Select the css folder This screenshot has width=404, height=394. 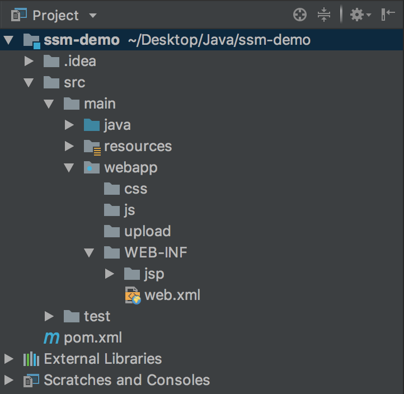pyautogui.click(x=126, y=189)
